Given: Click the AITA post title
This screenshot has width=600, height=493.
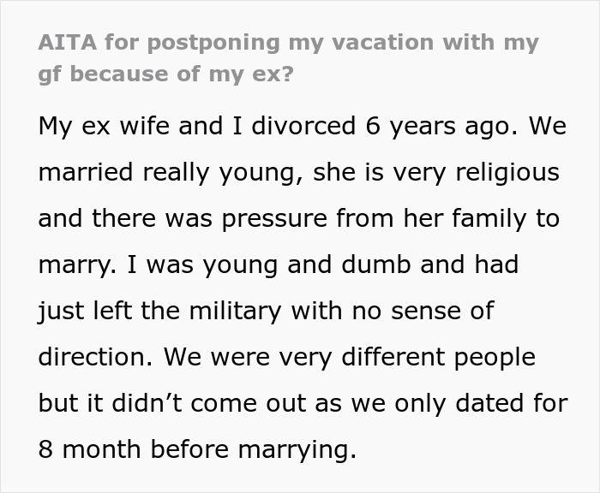Looking at the screenshot, I should (288, 44).
